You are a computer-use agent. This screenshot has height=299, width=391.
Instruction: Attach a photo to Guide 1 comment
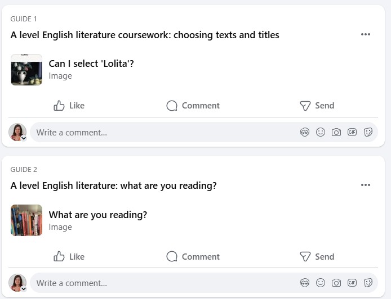click(x=336, y=133)
